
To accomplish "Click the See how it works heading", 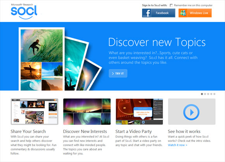I will (x=184, y=131).
